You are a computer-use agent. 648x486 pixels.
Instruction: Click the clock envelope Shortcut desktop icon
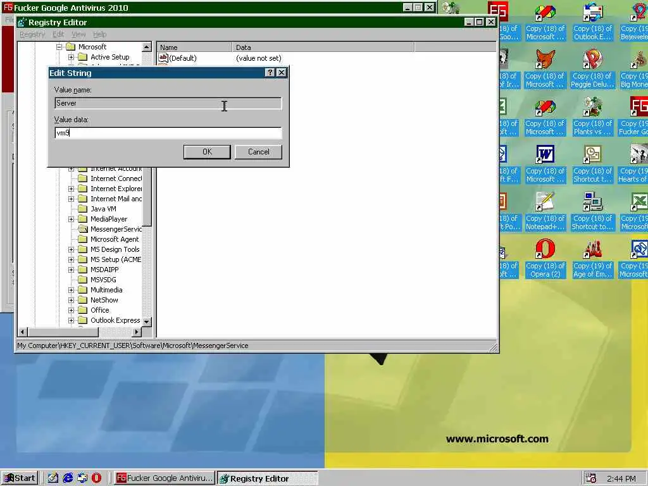tap(592, 165)
